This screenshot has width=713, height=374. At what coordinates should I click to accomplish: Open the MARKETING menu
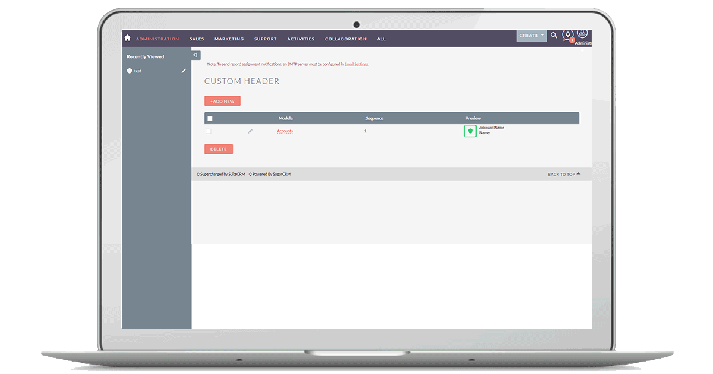[x=229, y=39]
